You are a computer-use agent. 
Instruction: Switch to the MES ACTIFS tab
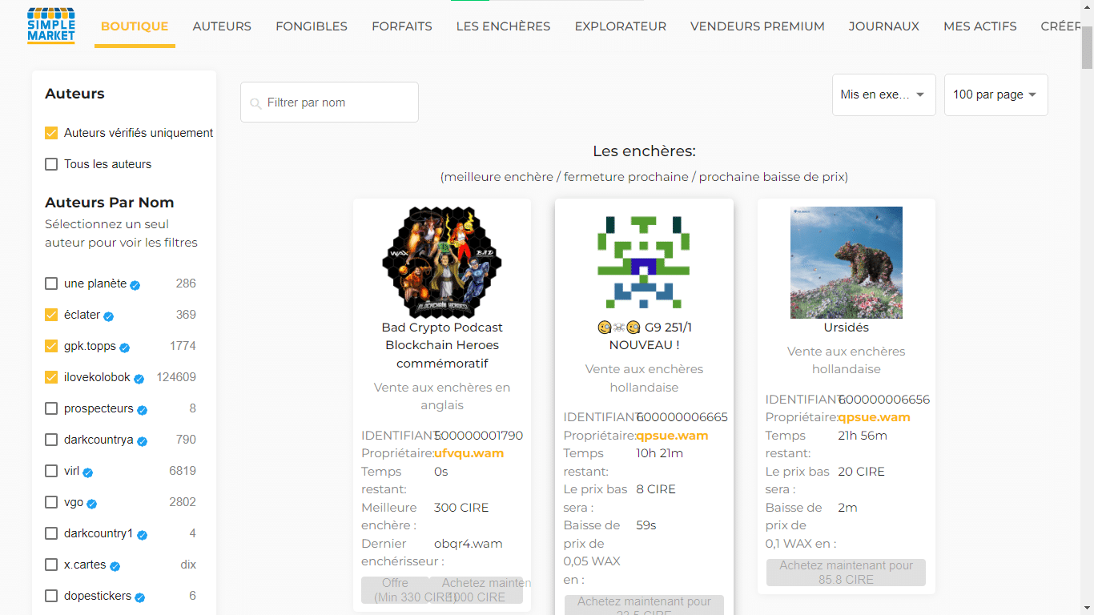pyautogui.click(x=980, y=26)
